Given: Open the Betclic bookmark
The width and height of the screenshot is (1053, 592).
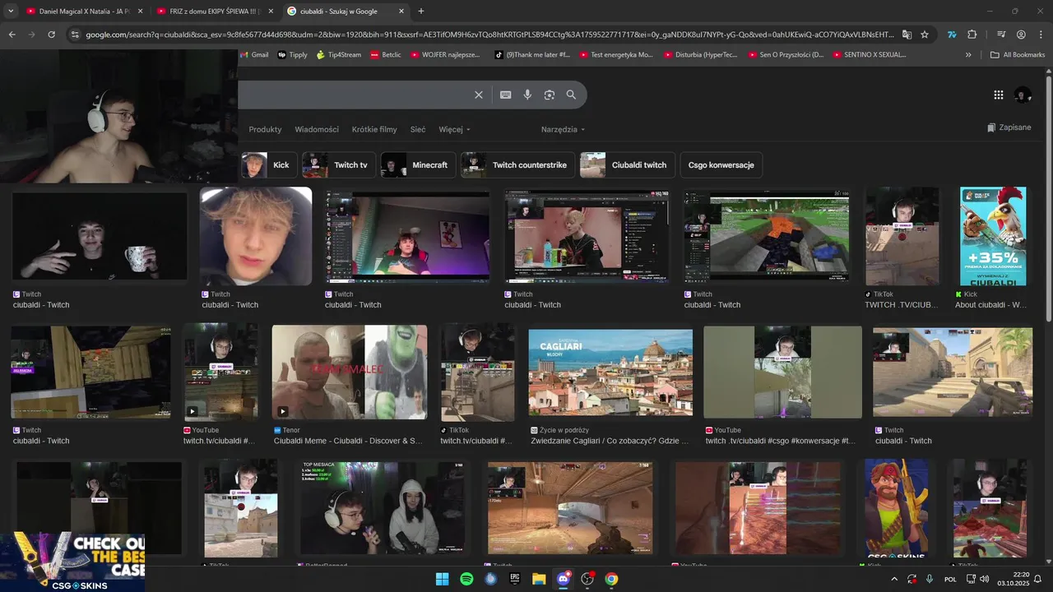Looking at the screenshot, I should pos(386,55).
